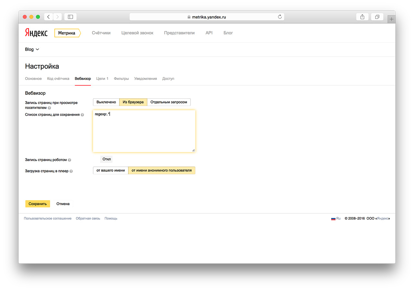Open the Safari share icon
Screen dimensions: 414x290
click(362, 17)
